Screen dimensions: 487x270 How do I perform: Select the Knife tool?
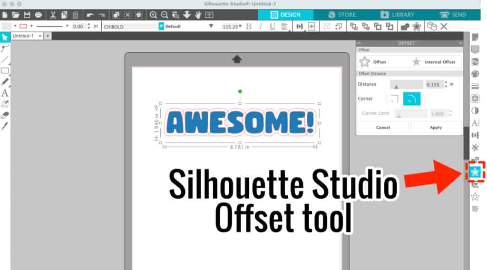(5, 126)
